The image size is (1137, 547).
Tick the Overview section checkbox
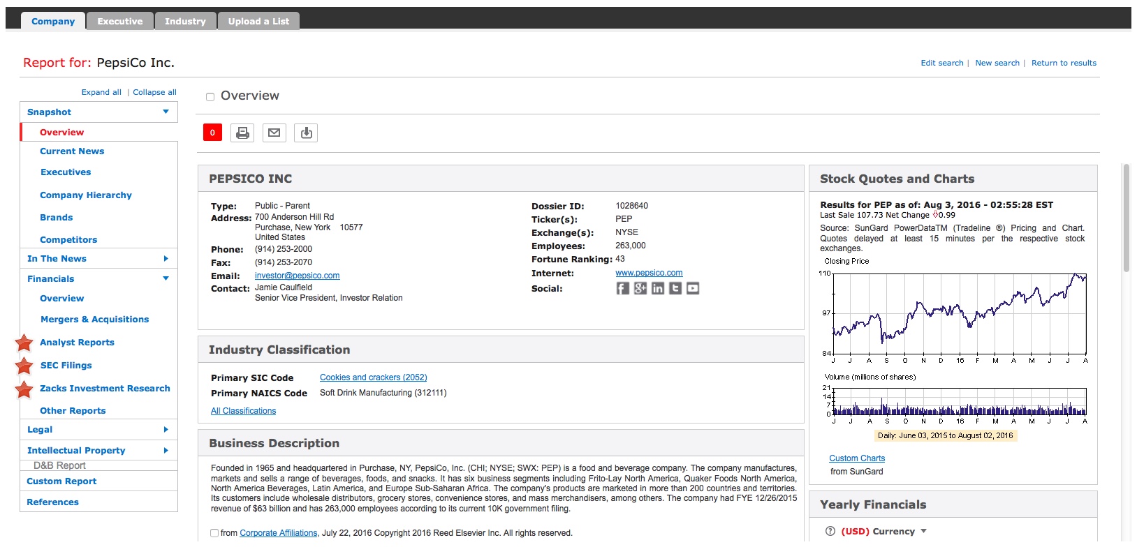pos(210,97)
